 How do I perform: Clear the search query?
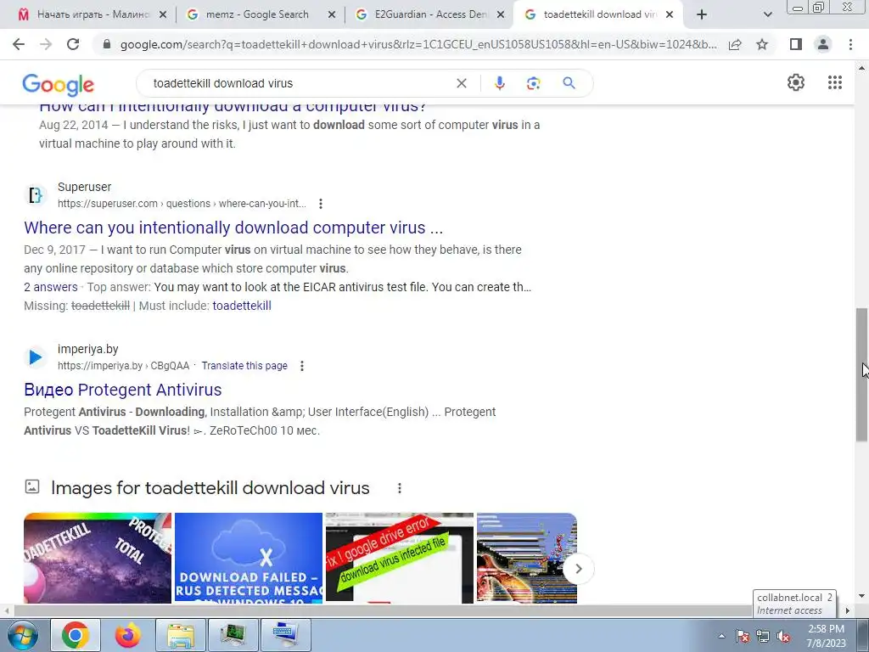pyautogui.click(x=461, y=83)
